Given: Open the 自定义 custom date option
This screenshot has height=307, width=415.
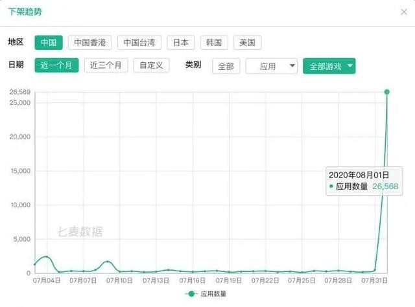Looking at the screenshot, I should pos(151,65).
